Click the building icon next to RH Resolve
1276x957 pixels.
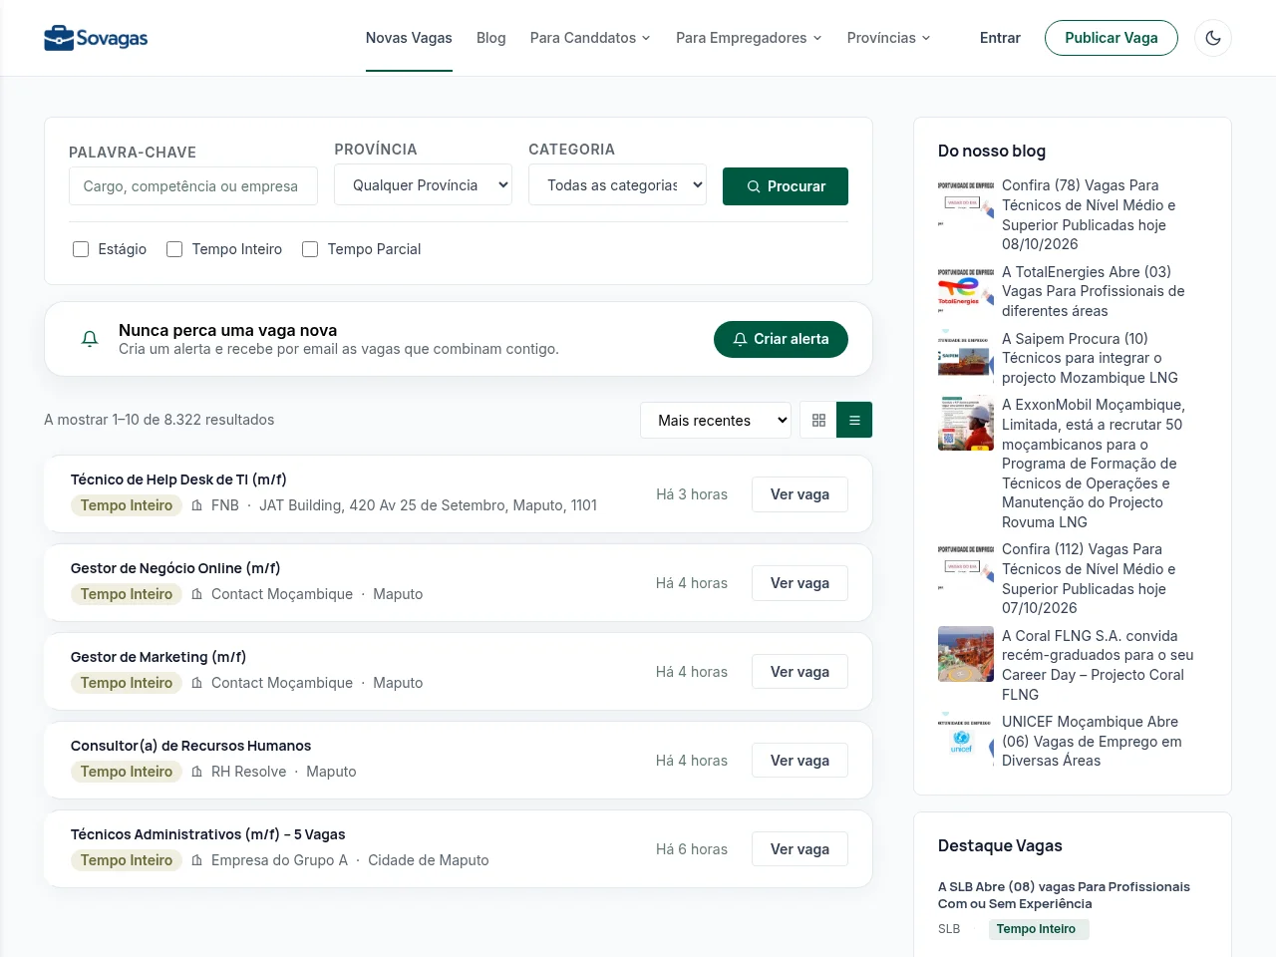(197, 772)
